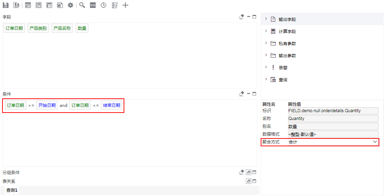Click the 订单日期 chip before >=
385x196 pixels.
tap(16, 105)
